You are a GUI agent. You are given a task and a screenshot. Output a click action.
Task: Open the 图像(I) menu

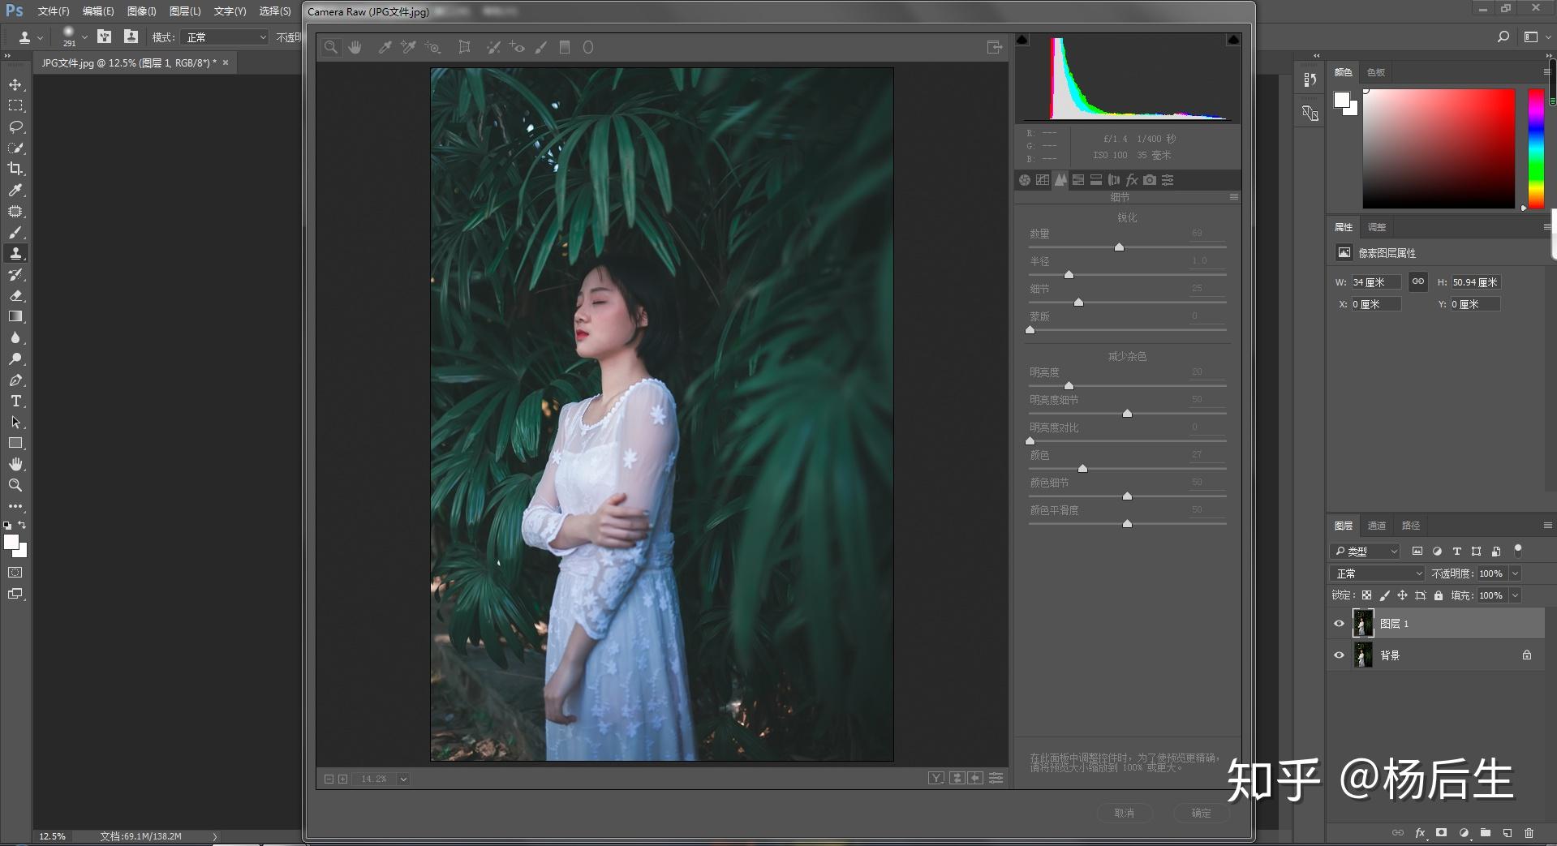click(141, 11)
